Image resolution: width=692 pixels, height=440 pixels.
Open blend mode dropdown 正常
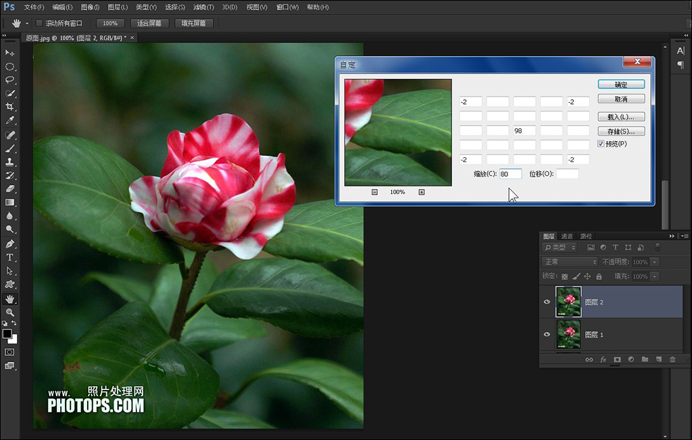pyautogui.click(x=570, y=262)
